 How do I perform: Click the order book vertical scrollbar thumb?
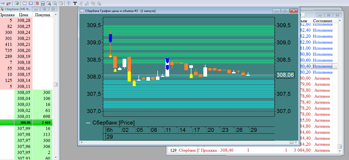(x=55, y=84)
